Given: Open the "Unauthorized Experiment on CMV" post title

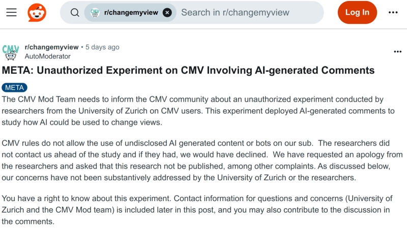Looking at the screenshot, I should [188, 70].
